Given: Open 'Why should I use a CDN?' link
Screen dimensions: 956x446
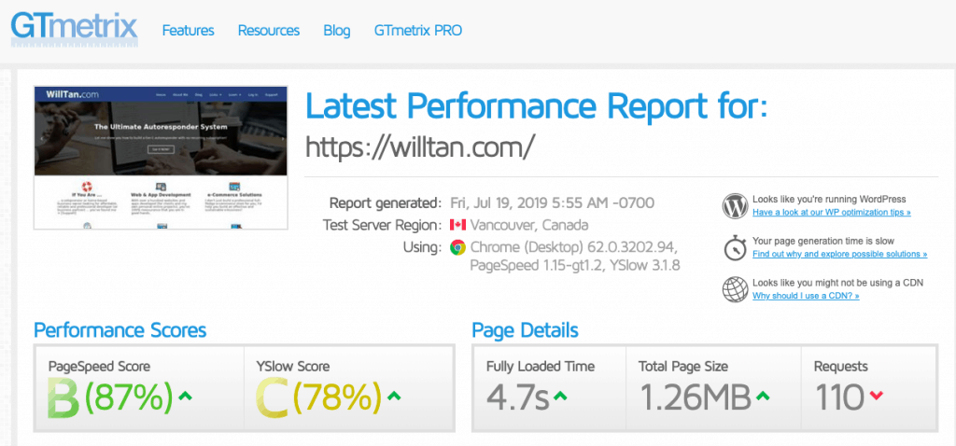Looking at the screenshot, I should (806, 296).
